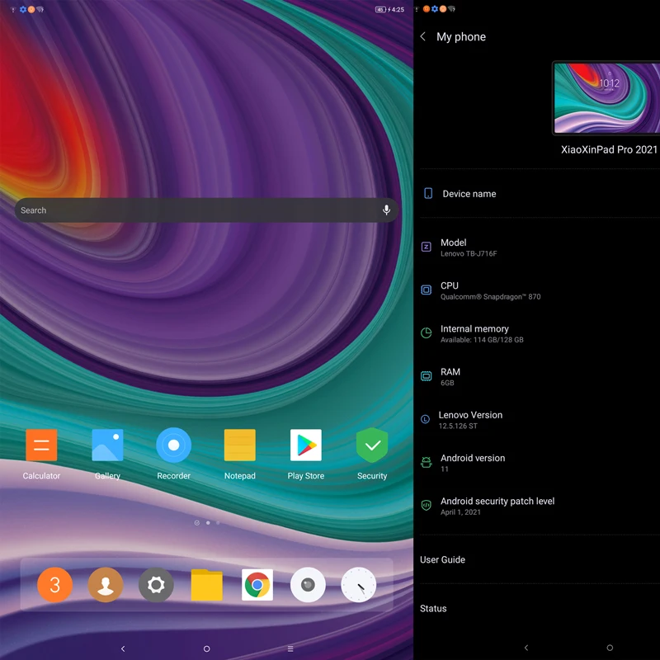This screenshot has width=660, height=660.
Task: Open recents menu on home screen
Action: pyautogui.click(x=290, y=648)
